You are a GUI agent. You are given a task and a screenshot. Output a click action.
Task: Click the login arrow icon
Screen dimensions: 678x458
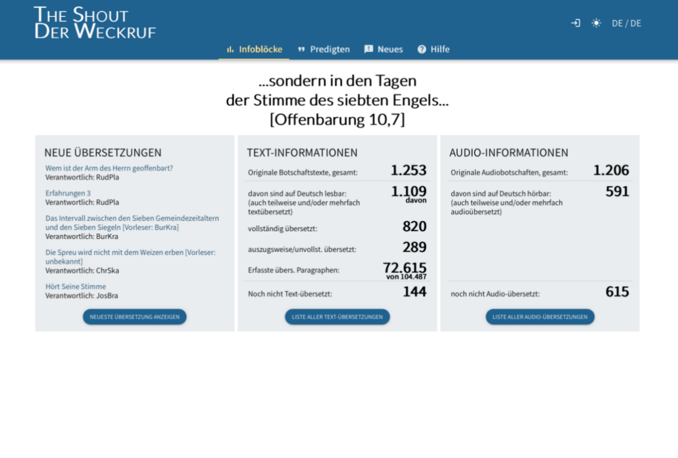(575, 23)
